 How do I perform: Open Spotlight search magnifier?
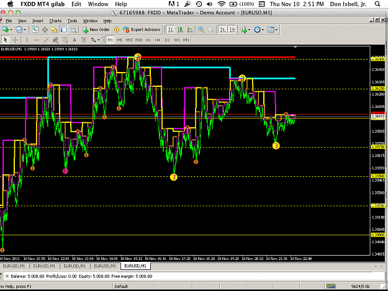point(377,4)
